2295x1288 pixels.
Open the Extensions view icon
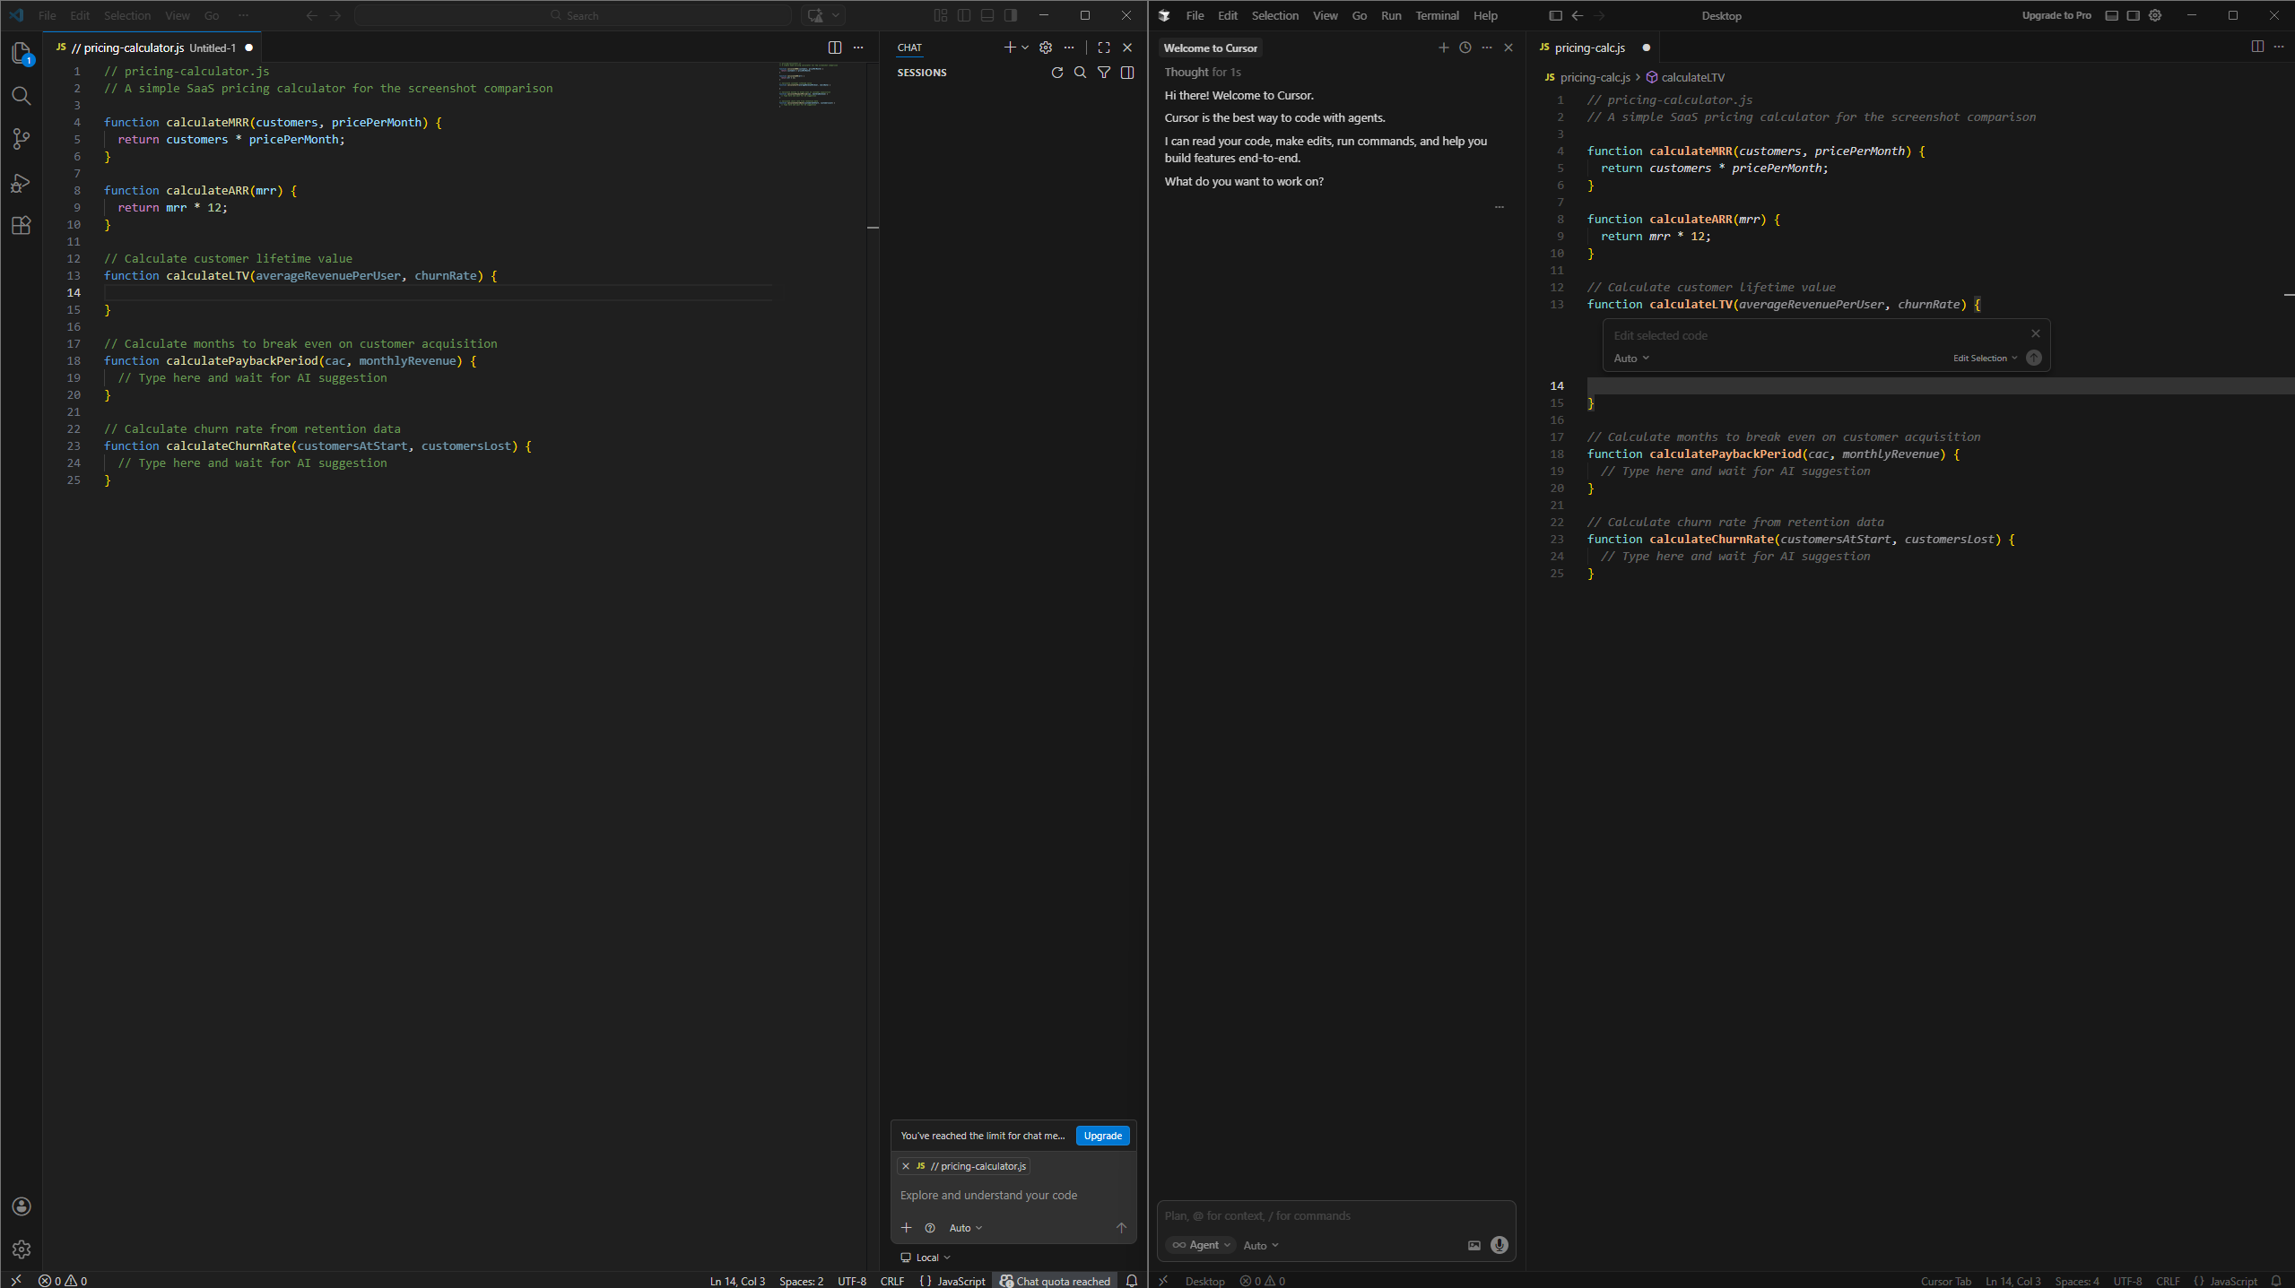(x=22, y=226)
